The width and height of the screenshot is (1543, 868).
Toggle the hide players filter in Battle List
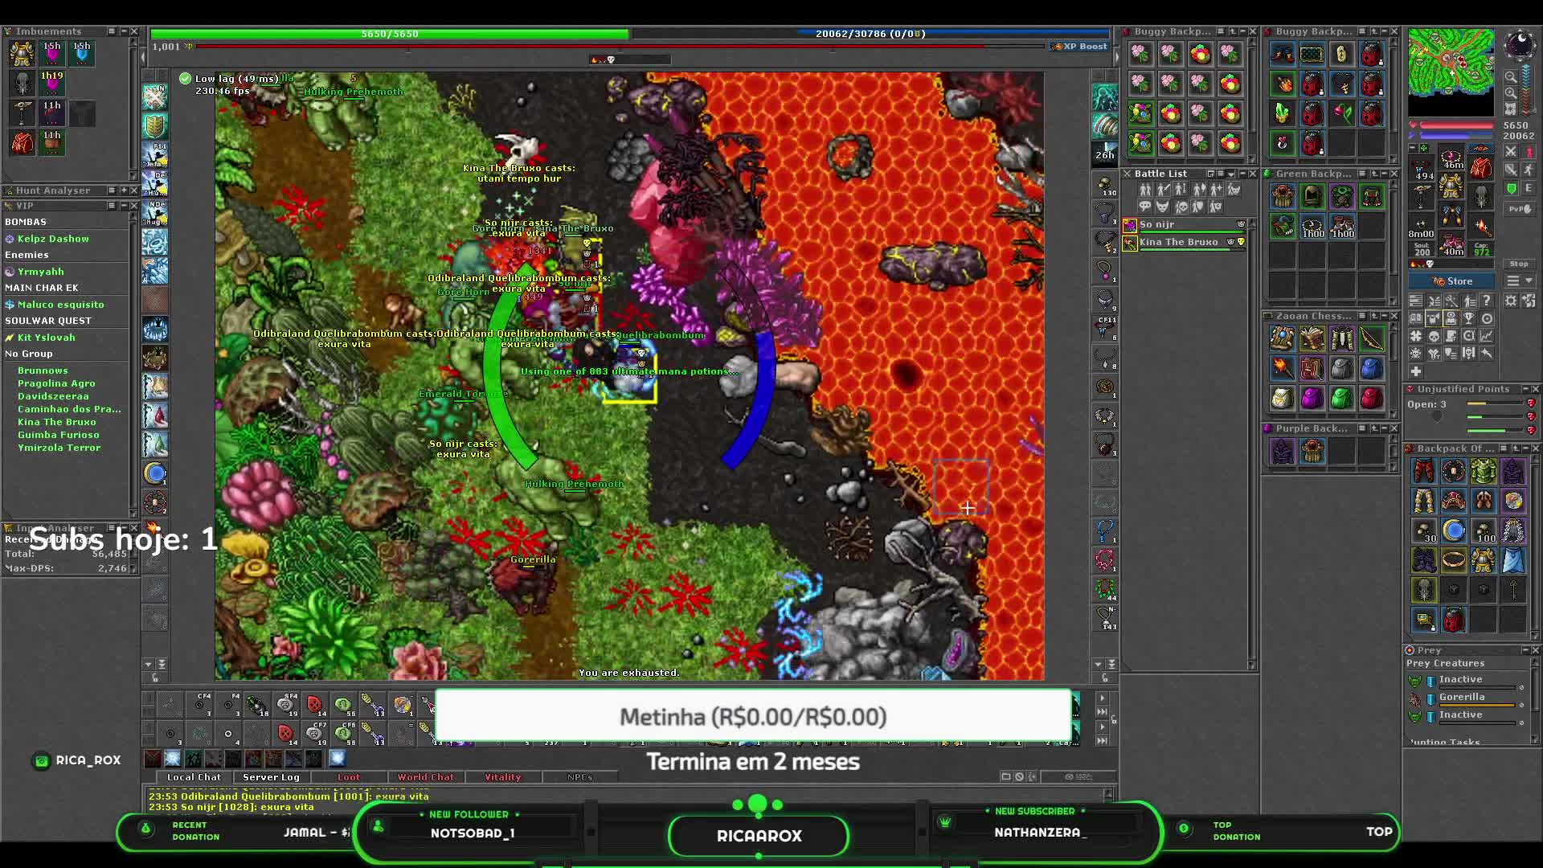click(1145, 189)
